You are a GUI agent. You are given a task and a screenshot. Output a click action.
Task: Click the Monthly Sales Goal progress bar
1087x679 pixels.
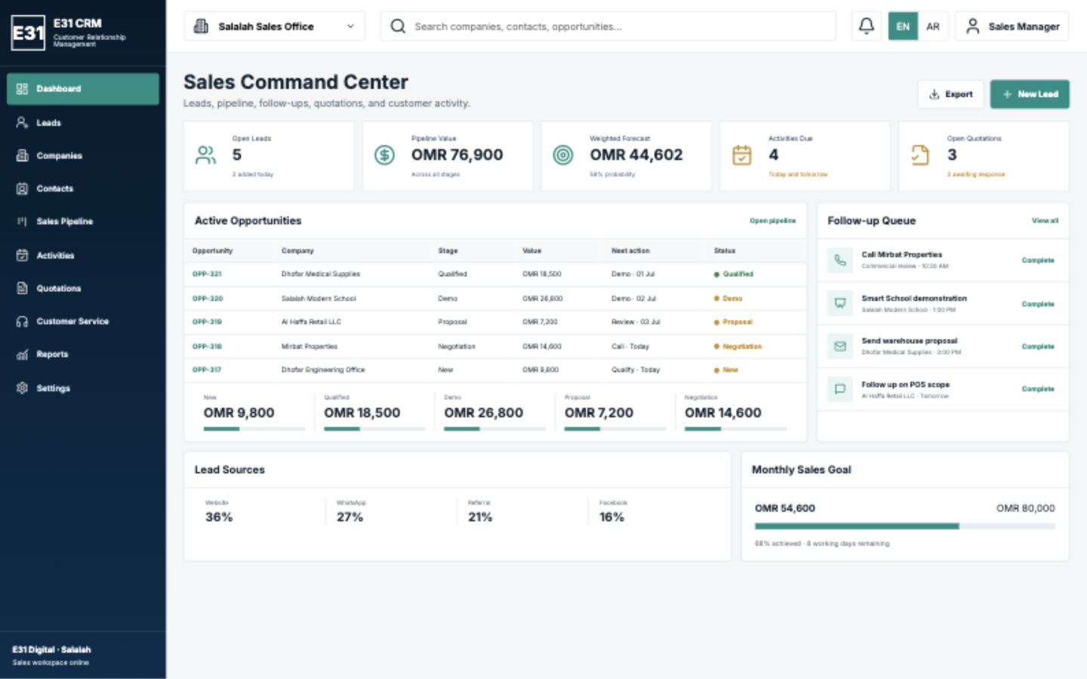[x=905, y=527]
